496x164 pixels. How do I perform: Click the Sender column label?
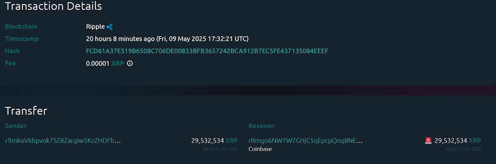[16, 126]
